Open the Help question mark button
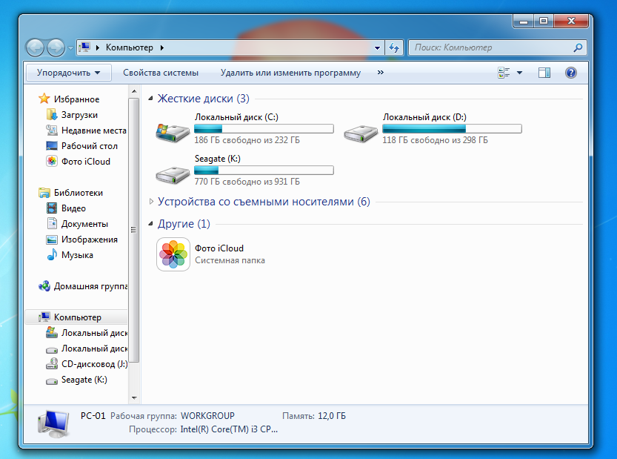This screenshot has width=617, height=459. pos(570,73)
